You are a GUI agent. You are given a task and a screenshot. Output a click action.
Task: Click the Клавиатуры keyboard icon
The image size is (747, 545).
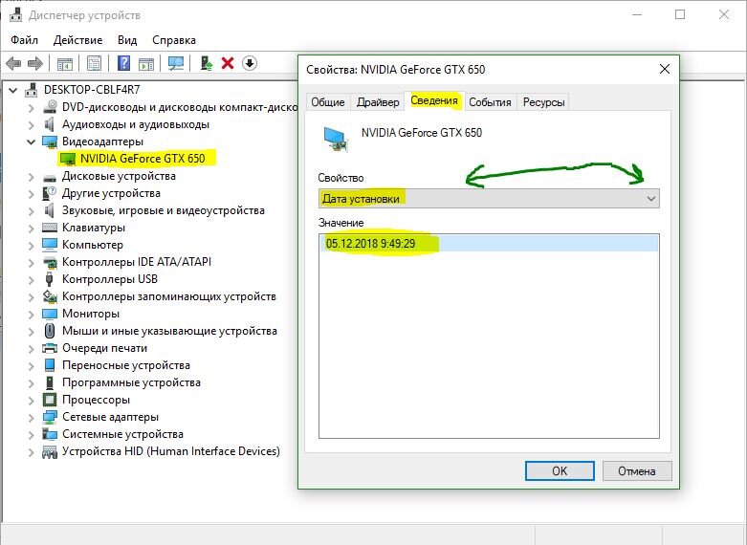click(50, 228)
